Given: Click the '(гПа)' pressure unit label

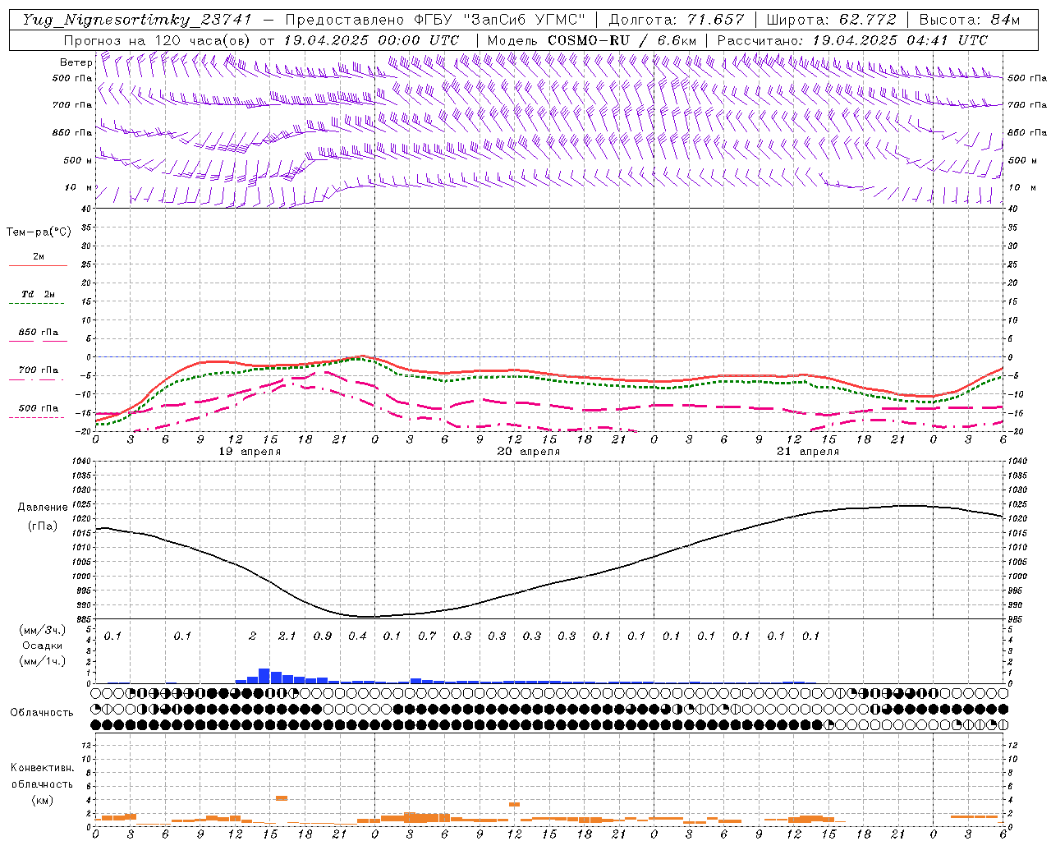Looking at the screenshot, I should pos(43,526).
